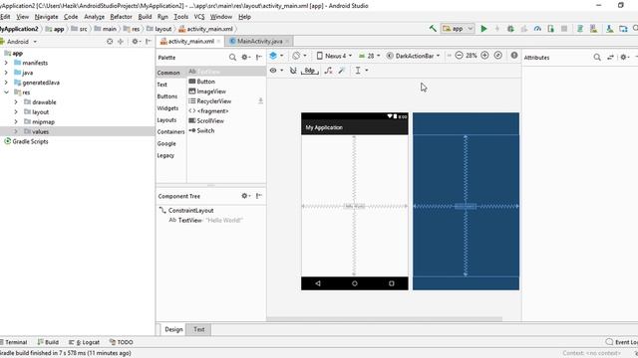Open project structure icon in main toolbar
The width and height of the screenshot is (638, 358).
623,29
